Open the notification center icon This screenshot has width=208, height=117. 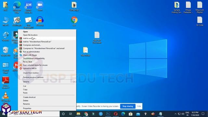pyautogui.click(x=203, y=114)
